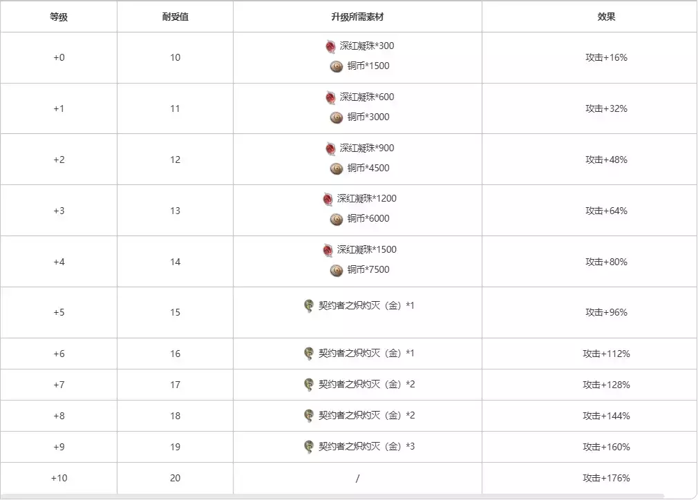
Task: Click the crimson bead icon in row +0
Action: coord(330,46)
